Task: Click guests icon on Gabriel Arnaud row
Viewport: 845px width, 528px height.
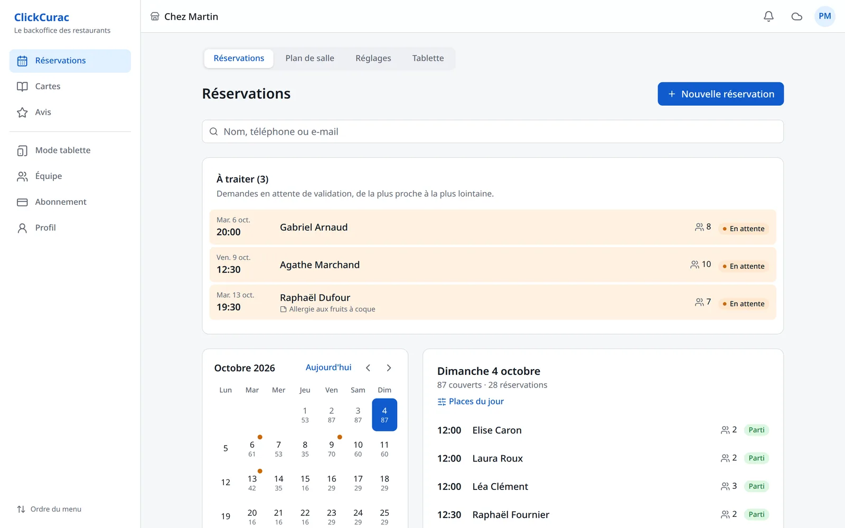Action: tap(699, 227)
